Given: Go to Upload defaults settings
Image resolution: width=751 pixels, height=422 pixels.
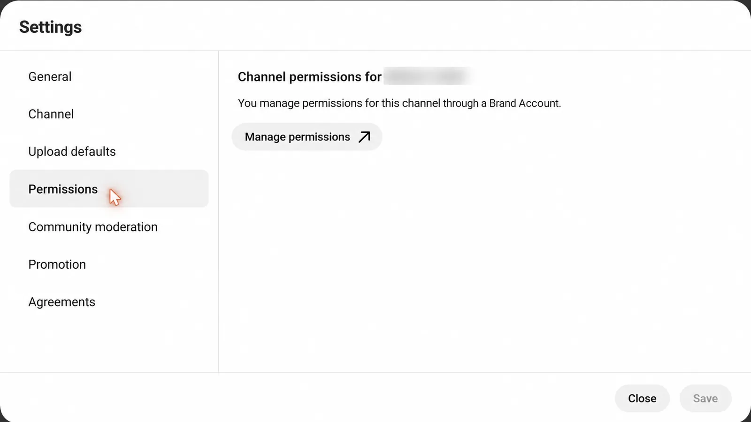Looking at the screenshot, I should [109, 151].
